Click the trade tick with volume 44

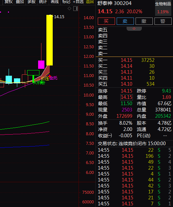coord(134,180)
